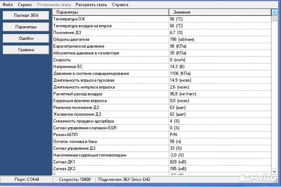Select the Расчетный расход воздуха row
Viewport: 281px width, 187px height.
162,94
